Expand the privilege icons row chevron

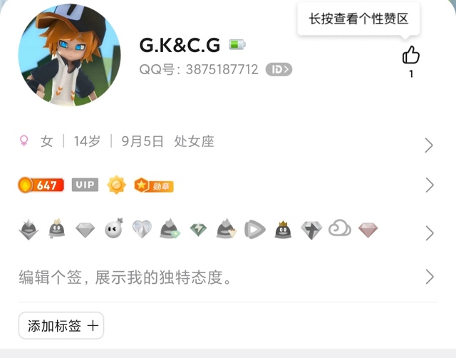429,233
